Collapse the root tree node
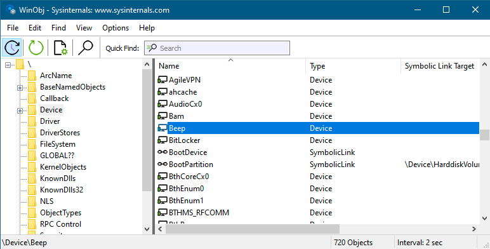Viewport: 490px width, 249px height. click(8, 65)
